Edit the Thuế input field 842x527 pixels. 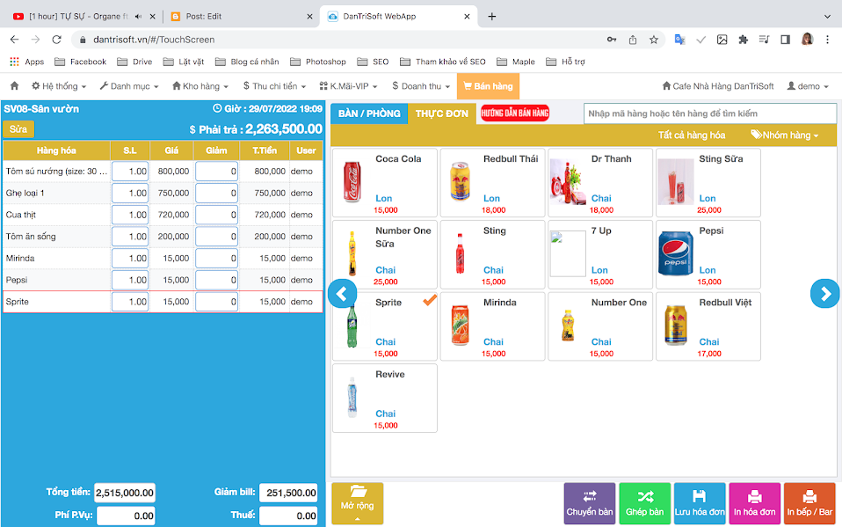click(x=288, y=516)
